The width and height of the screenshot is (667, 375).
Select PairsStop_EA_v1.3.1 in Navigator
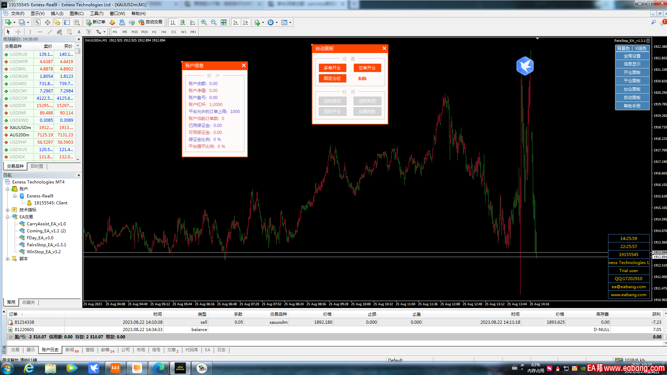pos(46,245)
